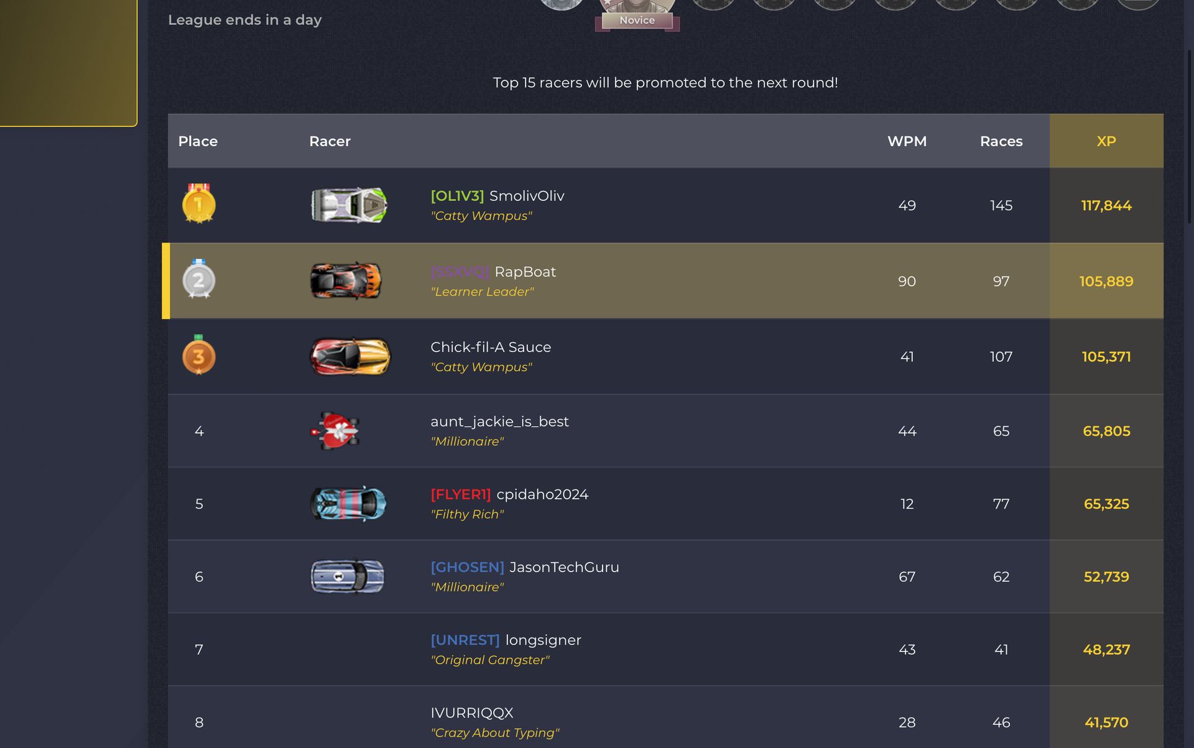1194x748 pixels.
Task: Sort leaderboard by the XP column header
Action: coord(1106,141)
